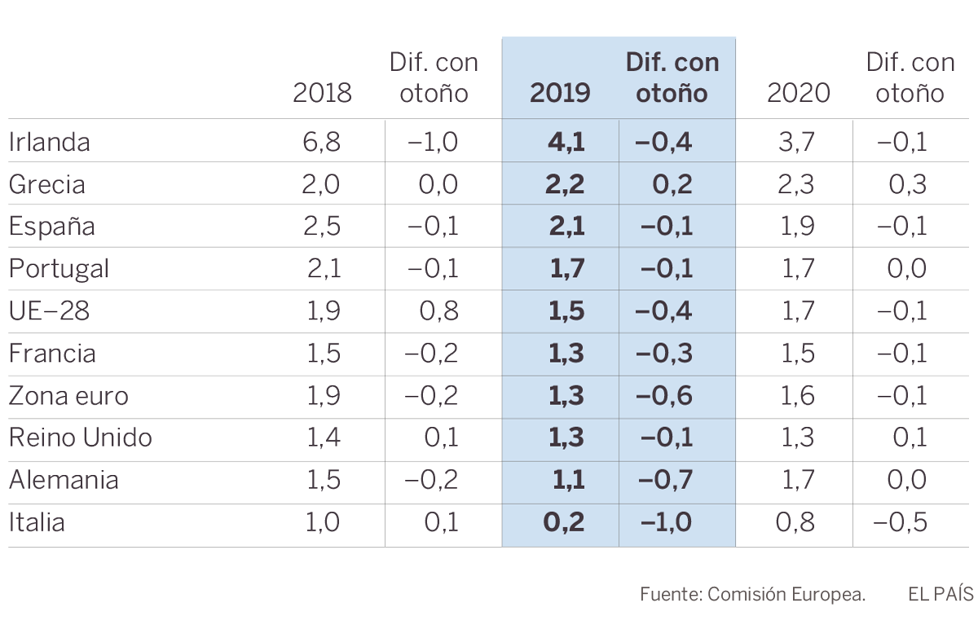978x625 pixels.
Task: Select the Italia row label
Action: 37,522
